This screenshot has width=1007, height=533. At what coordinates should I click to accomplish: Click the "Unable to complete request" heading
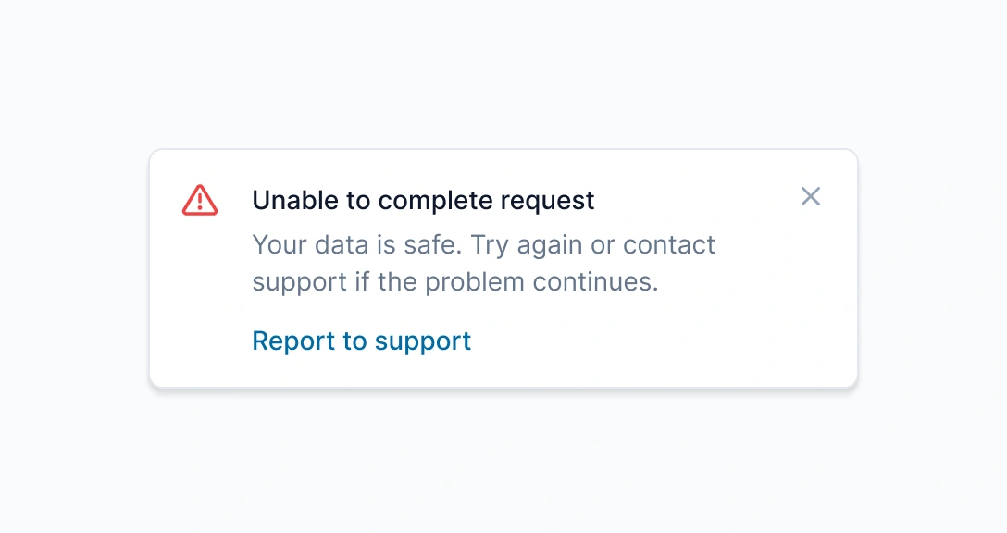(423, 200)
